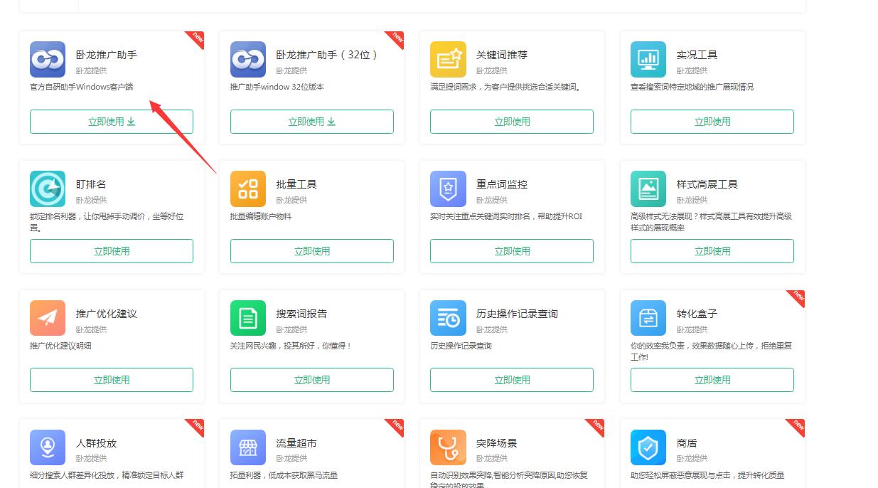Open the 转化盒子 box icon
Screen dimensions: 878x488
click(648, 318)
